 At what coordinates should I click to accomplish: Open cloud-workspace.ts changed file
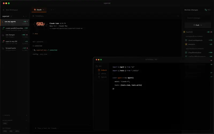(195, 40)
